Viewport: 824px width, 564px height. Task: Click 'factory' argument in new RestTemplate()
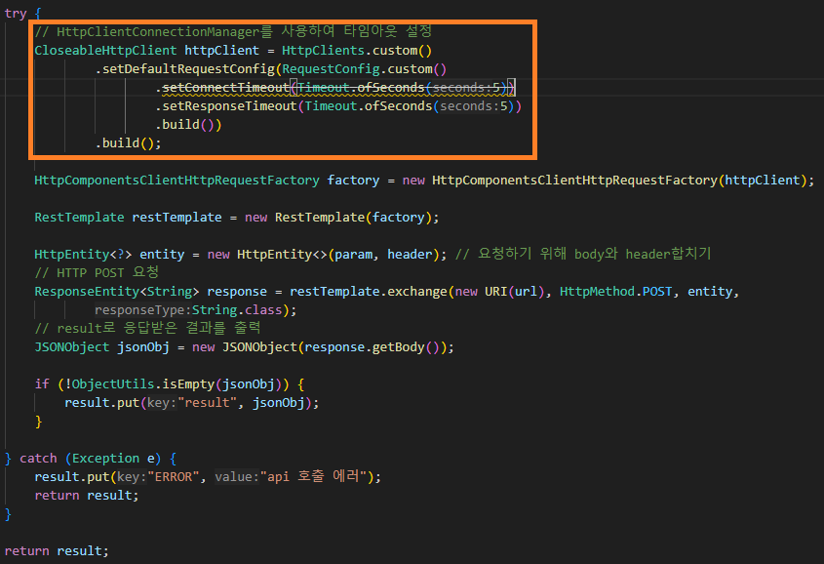(398, 217)
